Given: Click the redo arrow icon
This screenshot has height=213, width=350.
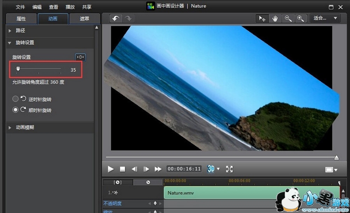Looking at the screenshot, I should [x=128, y=18].
